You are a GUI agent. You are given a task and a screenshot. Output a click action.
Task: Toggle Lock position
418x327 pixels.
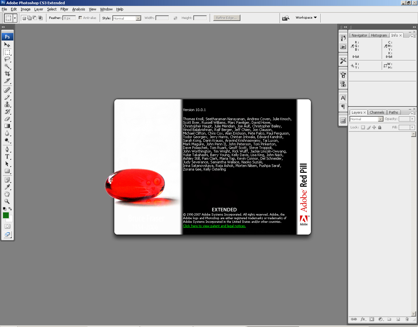[x=374, y=127]
